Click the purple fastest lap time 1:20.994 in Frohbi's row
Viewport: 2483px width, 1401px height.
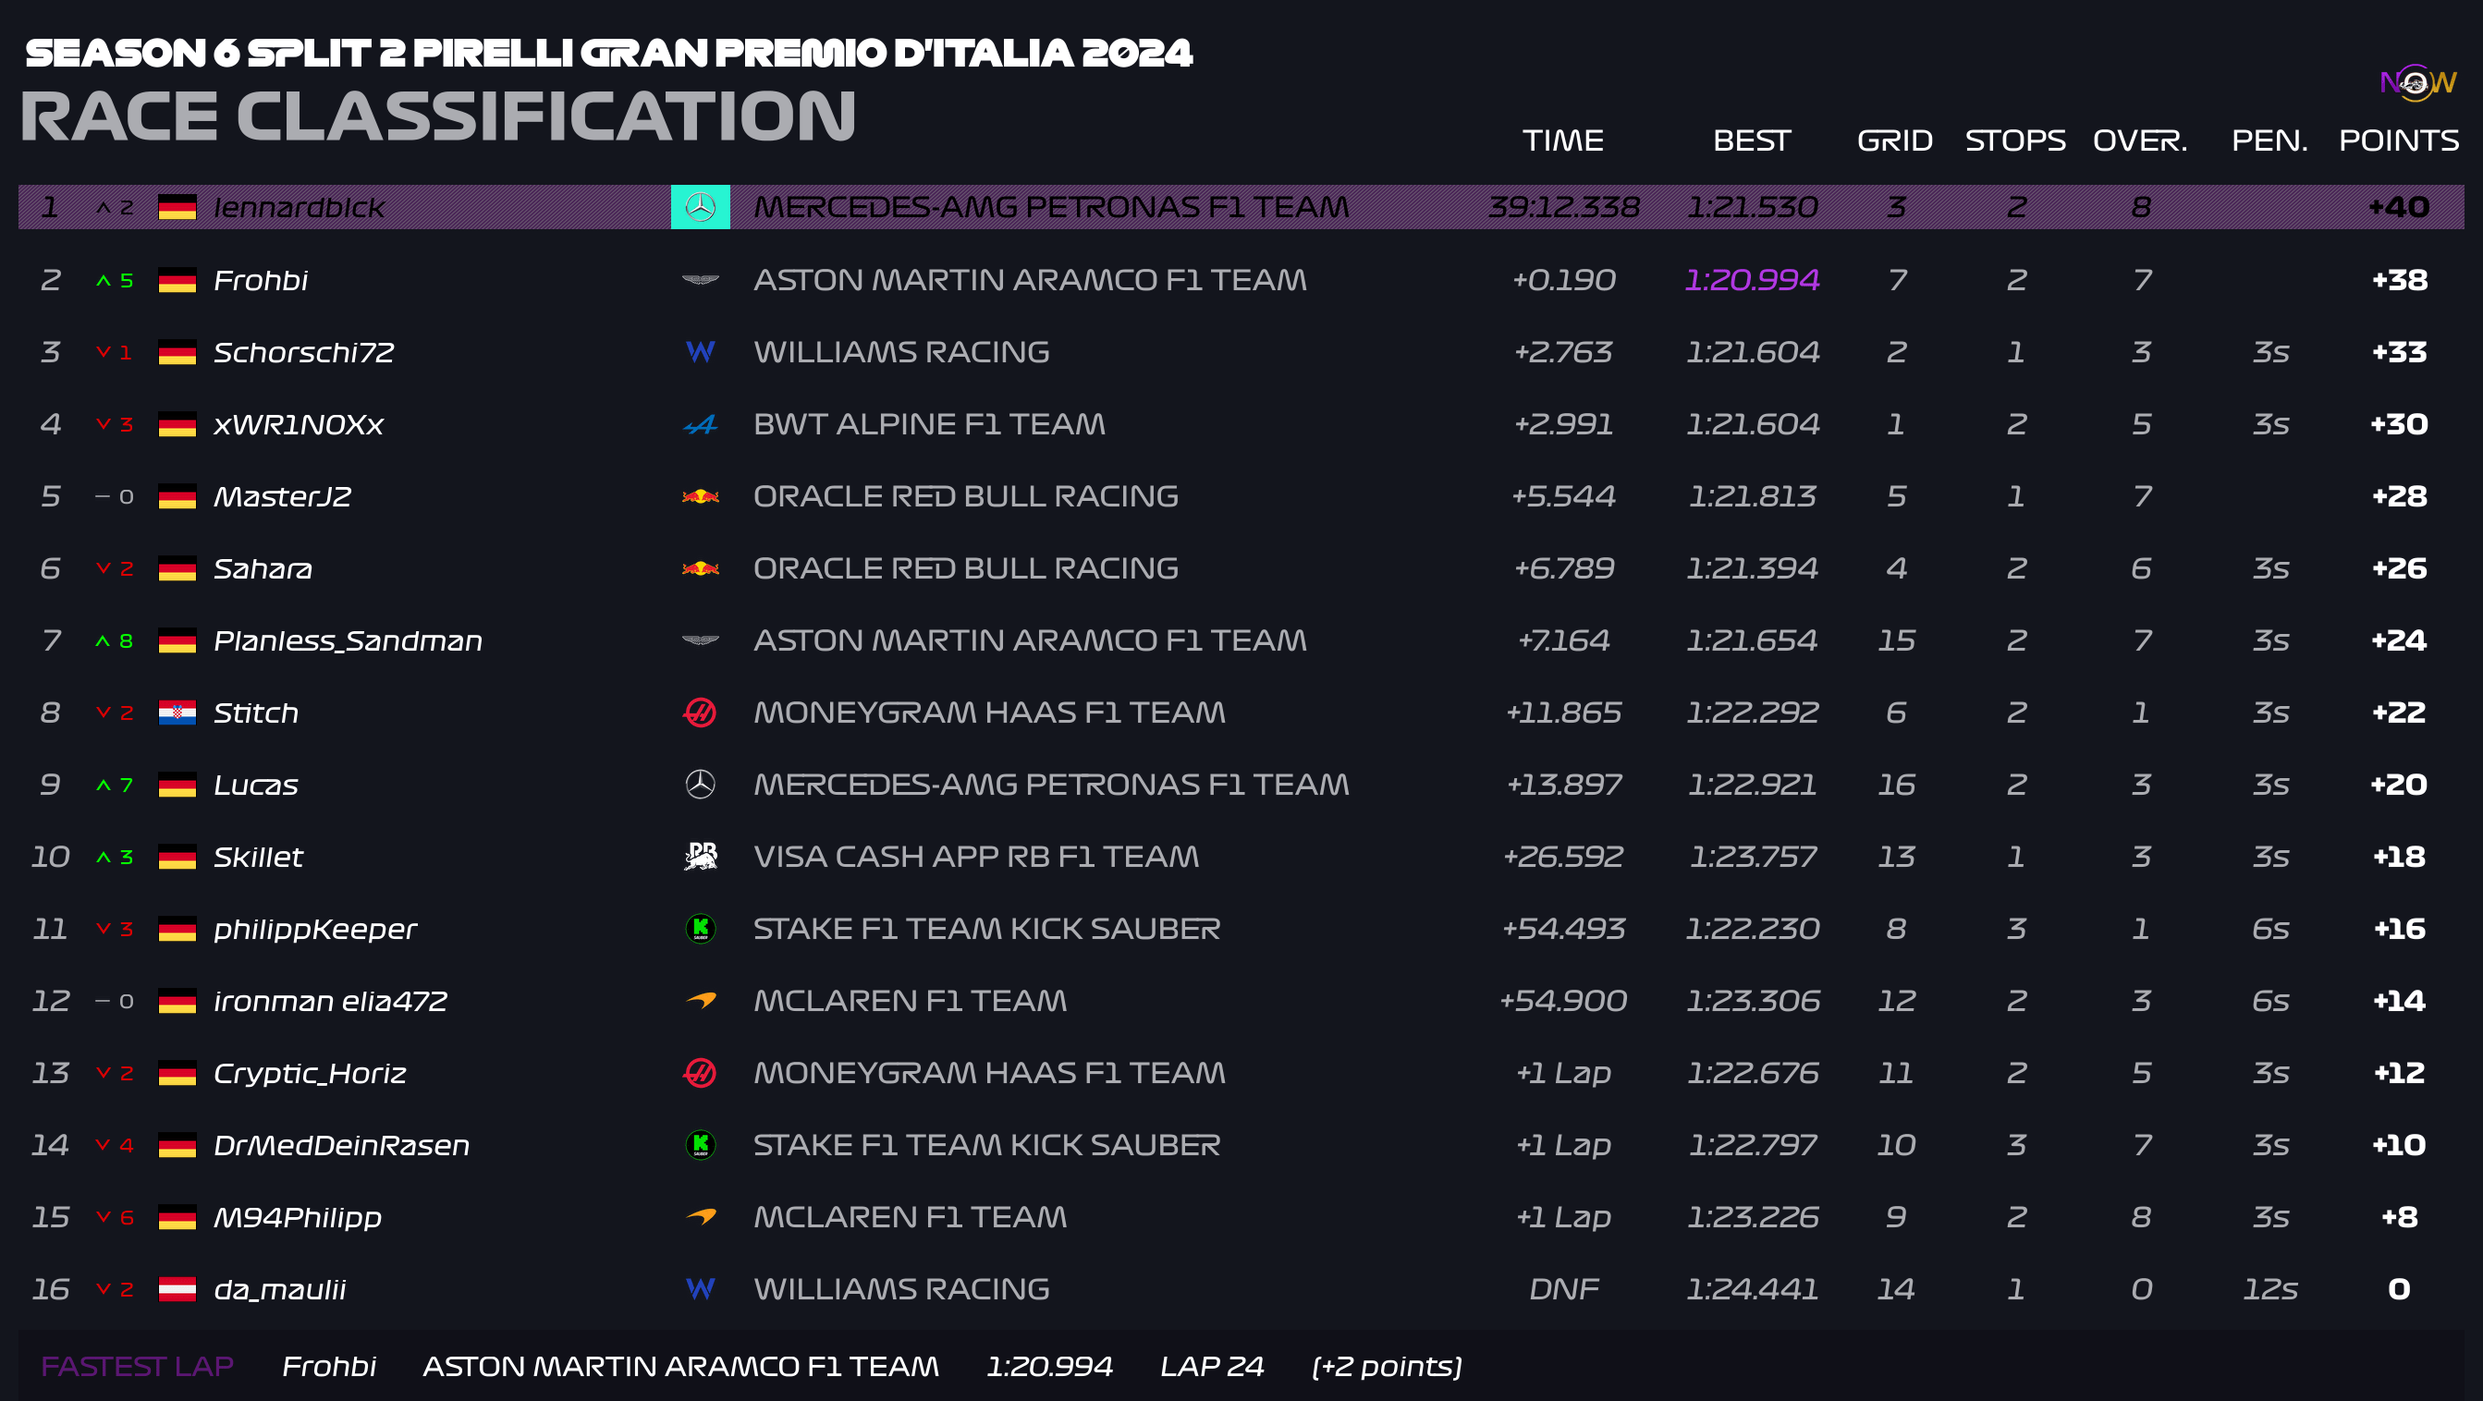point(1752,280)
